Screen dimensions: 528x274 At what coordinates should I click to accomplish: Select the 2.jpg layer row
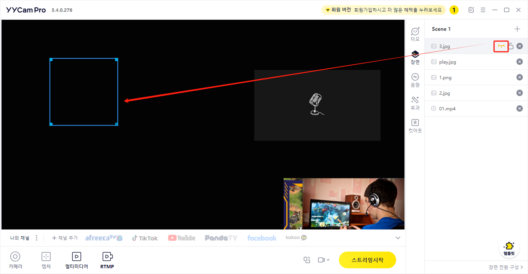pyautogui.click(x=476, y=93)
